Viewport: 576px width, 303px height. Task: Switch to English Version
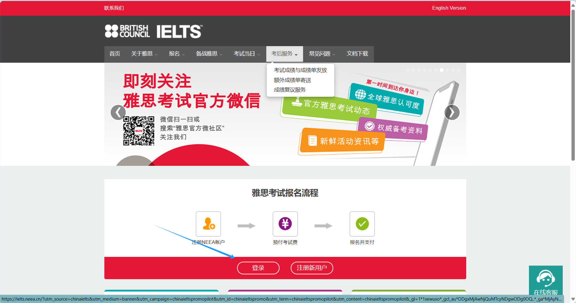point(449,8)
